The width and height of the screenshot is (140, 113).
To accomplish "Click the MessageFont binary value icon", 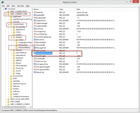I will [x=35, y=48].
